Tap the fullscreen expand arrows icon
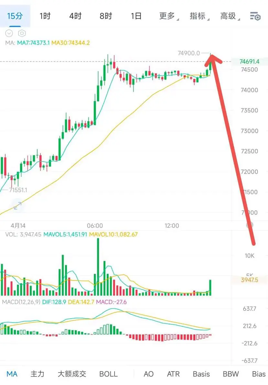 click(17, 206)
